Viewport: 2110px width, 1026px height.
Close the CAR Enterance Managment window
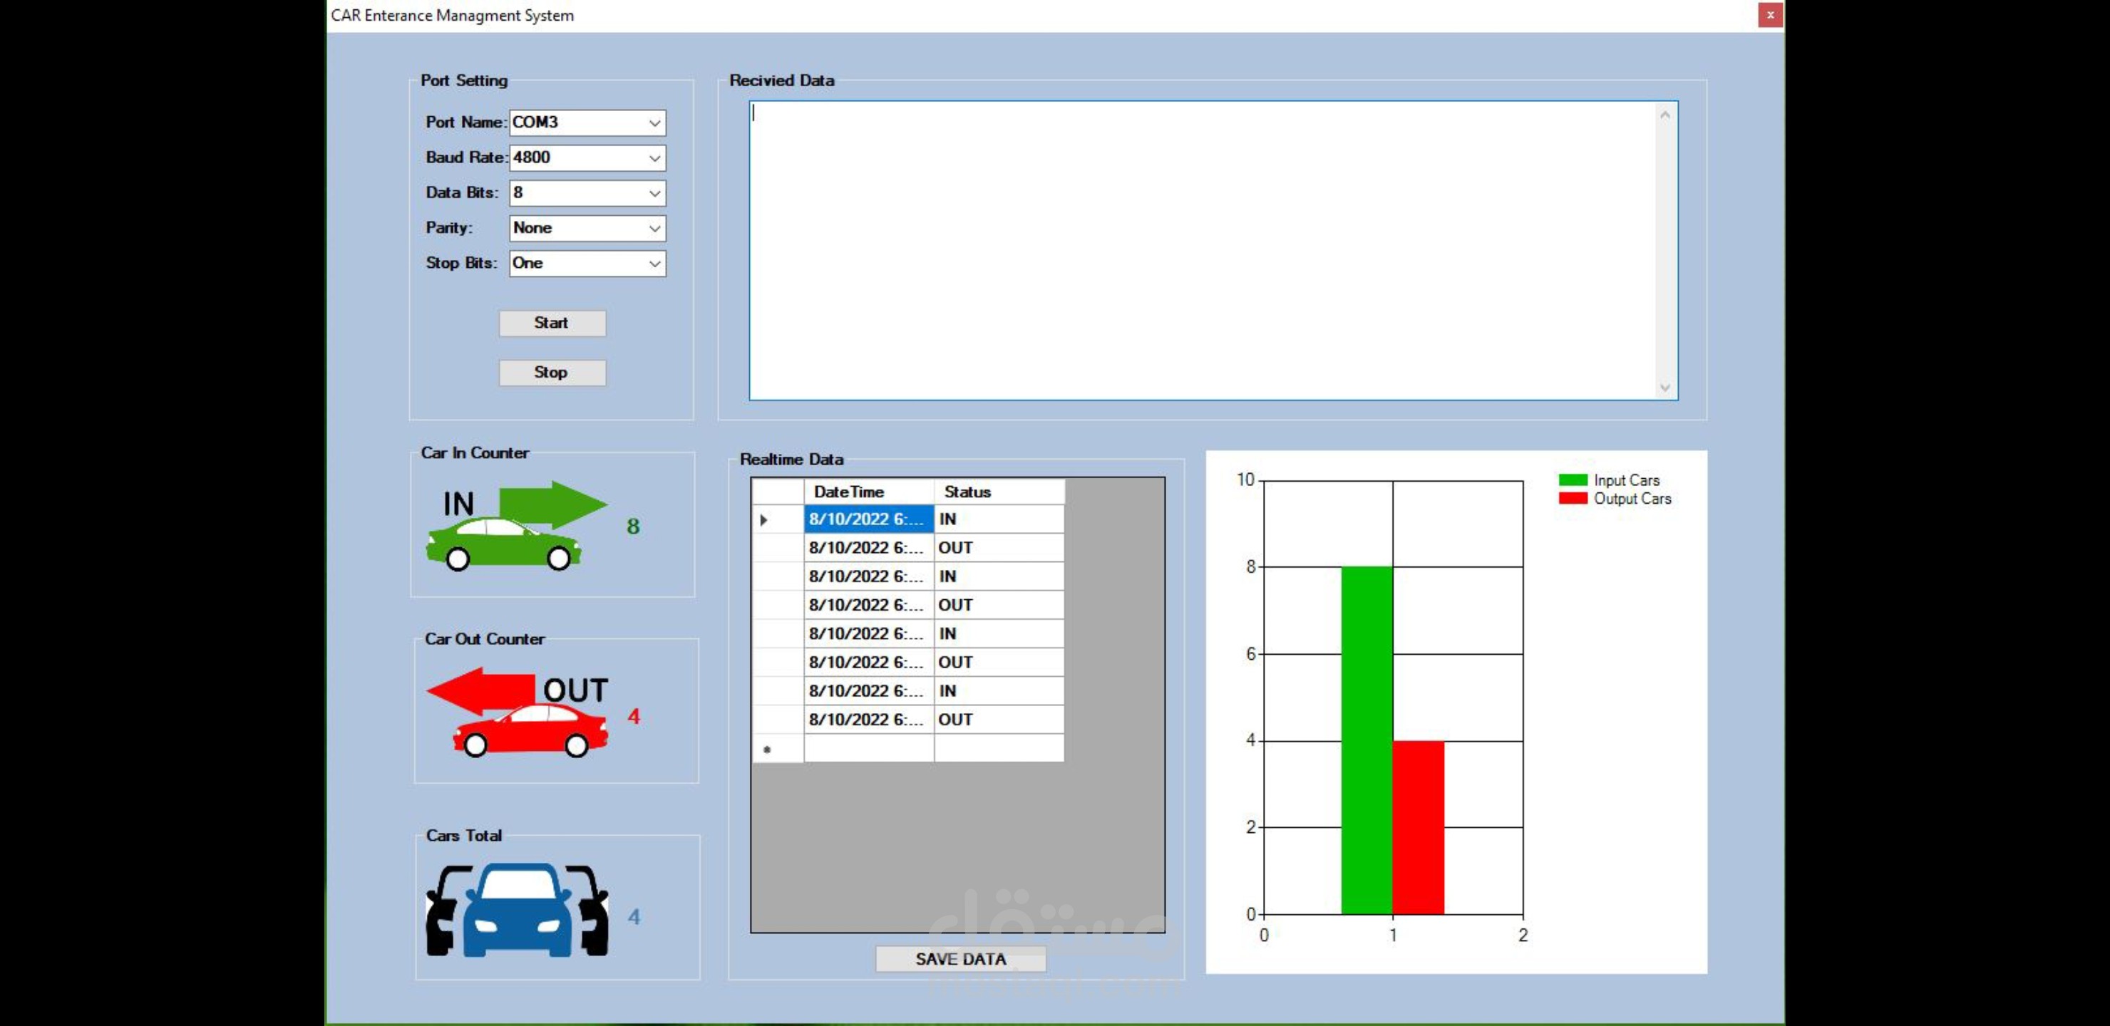tap(1770, 15)
